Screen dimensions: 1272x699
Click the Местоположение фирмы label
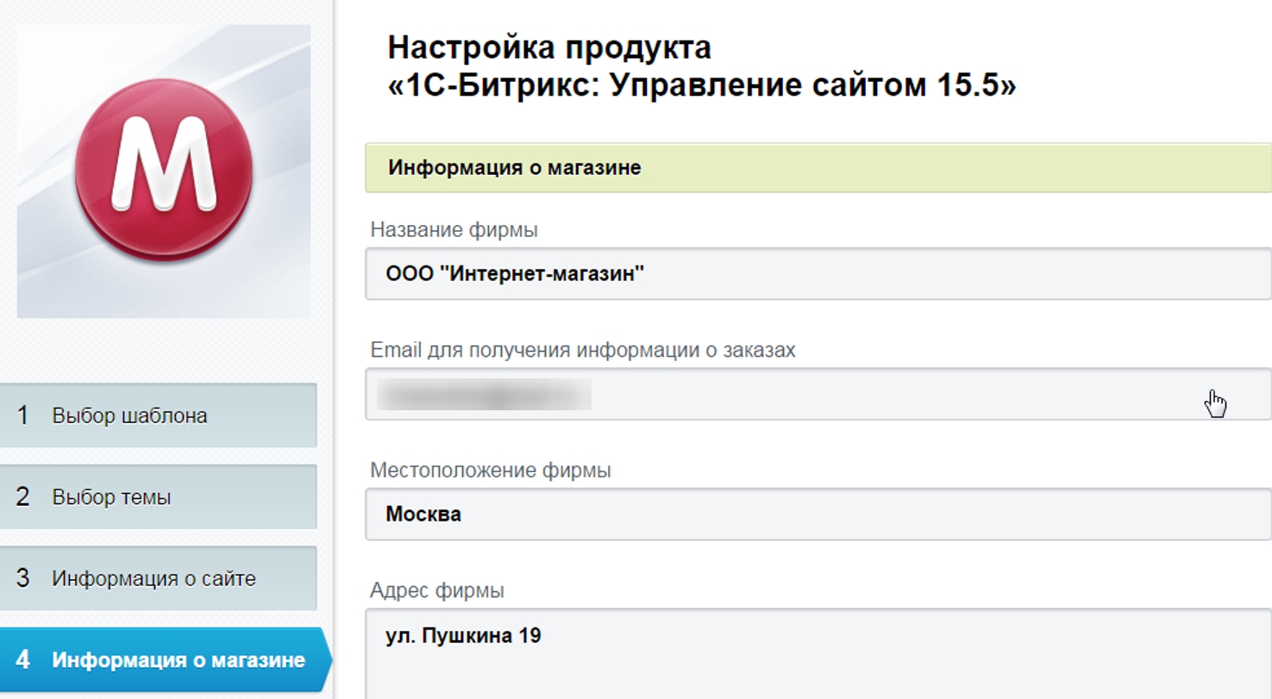(491, 471)
